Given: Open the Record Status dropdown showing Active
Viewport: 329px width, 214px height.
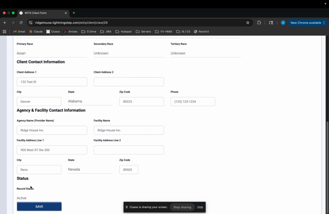Looking at the screenshot, I should (x=39, y=198).
